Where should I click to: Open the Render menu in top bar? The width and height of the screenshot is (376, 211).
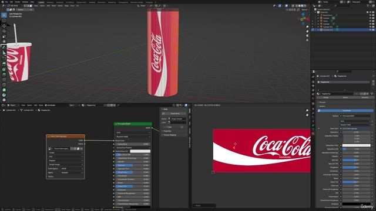tap(18, 2)
